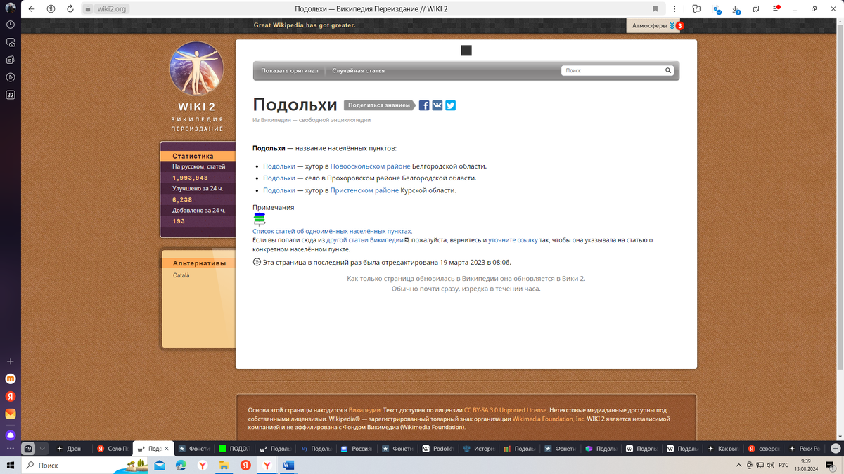Add a sidebar app with plus icon
844x474 pixels.
pos(11,361)
